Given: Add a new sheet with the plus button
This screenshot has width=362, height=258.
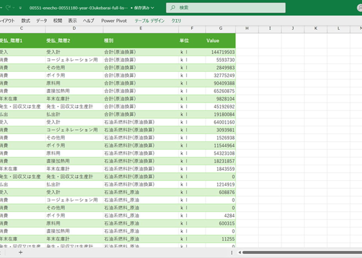Looking at the screenshot, I should coord(20,253).
